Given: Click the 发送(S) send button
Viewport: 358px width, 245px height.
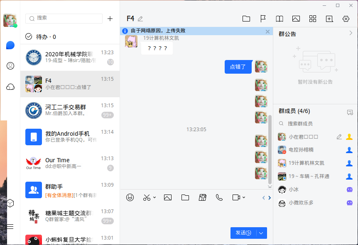Looking at the screenshot, I should pos(243,233).
